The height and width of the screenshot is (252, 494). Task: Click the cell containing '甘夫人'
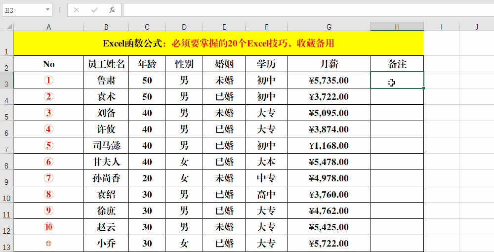click(x=106, y=162)
